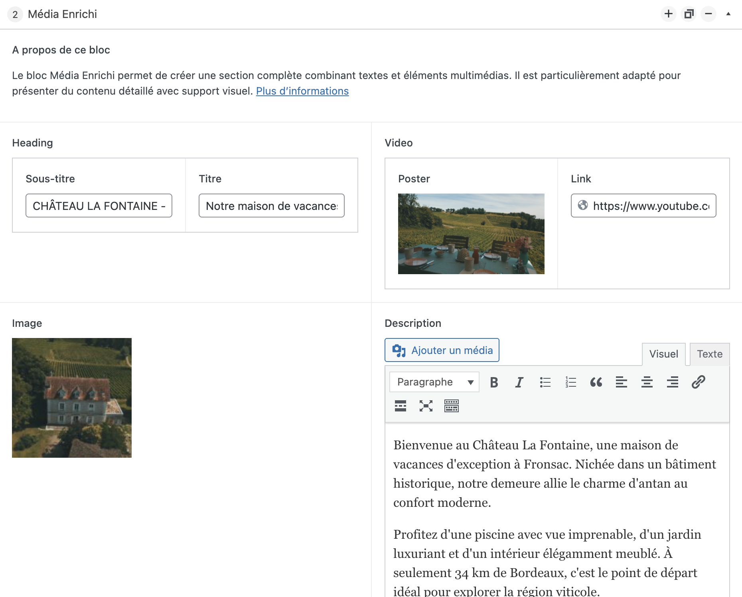The width and height of the screenshot is (742, 597).
Task: Toggle the editor toolbar row
Action: [451, 406]
